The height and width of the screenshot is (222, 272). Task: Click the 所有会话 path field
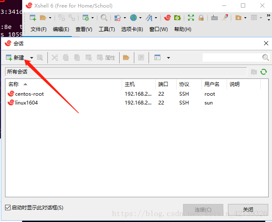[126, 72]
